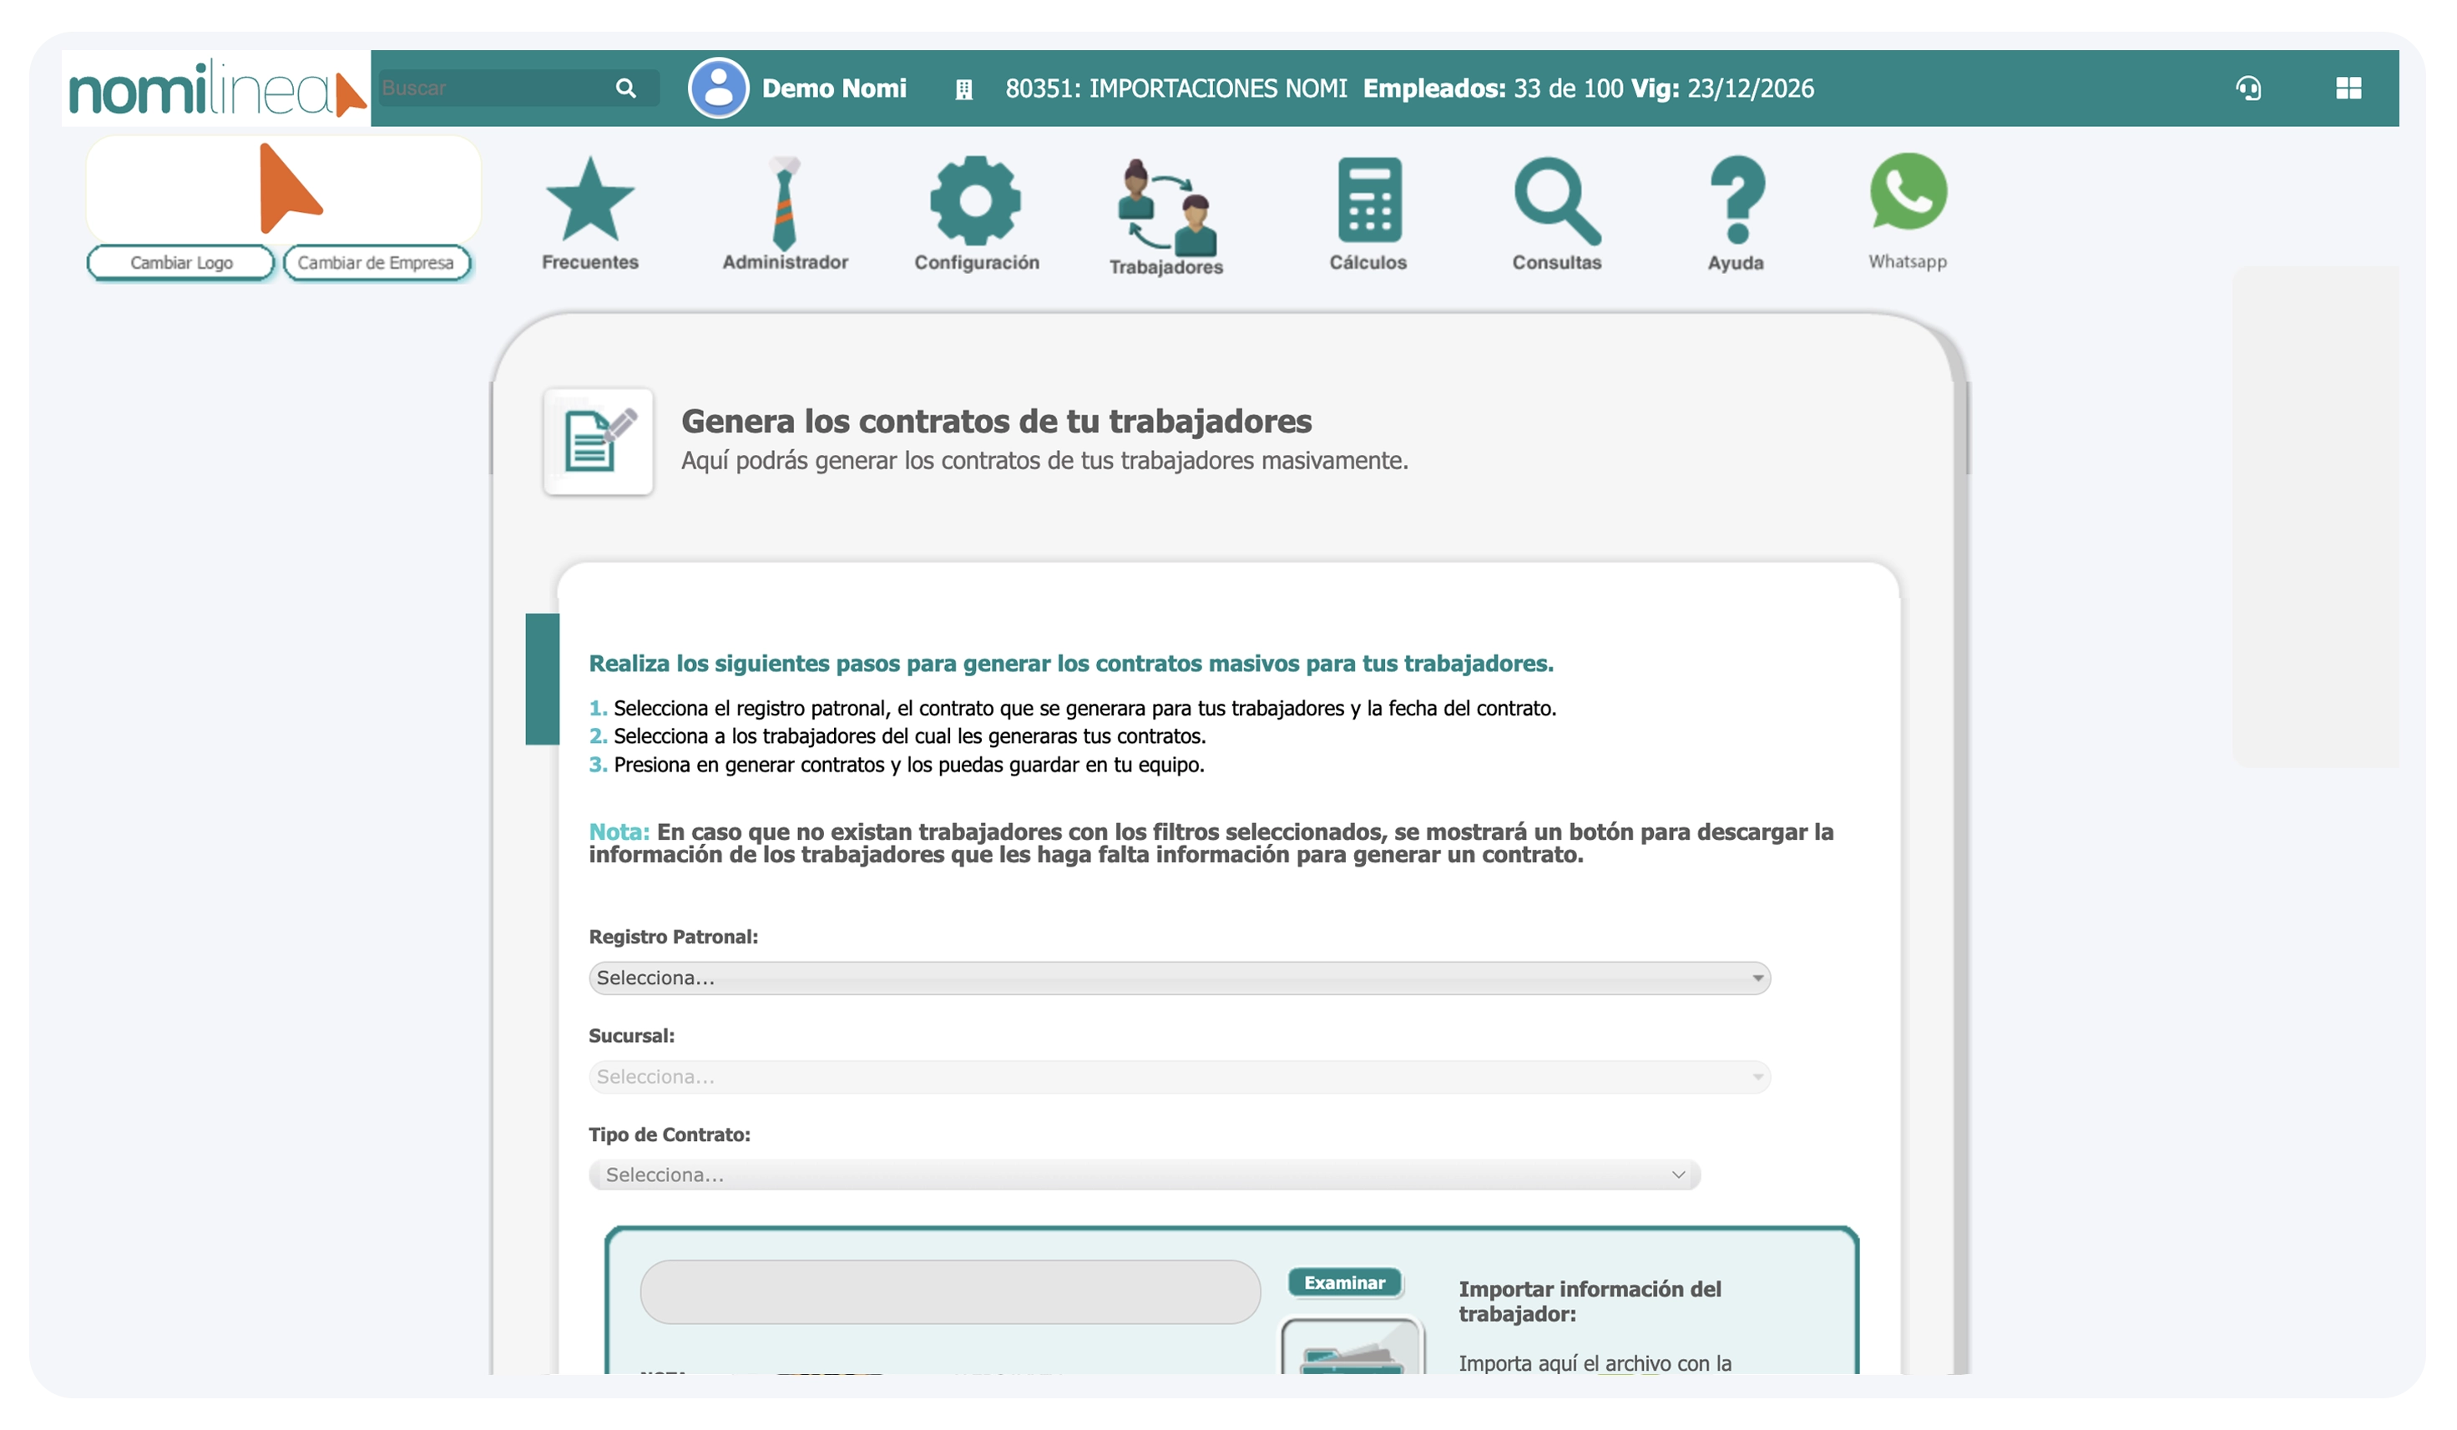Select the Administrador section
The image size is (2457, 1430).
[783, 205]
